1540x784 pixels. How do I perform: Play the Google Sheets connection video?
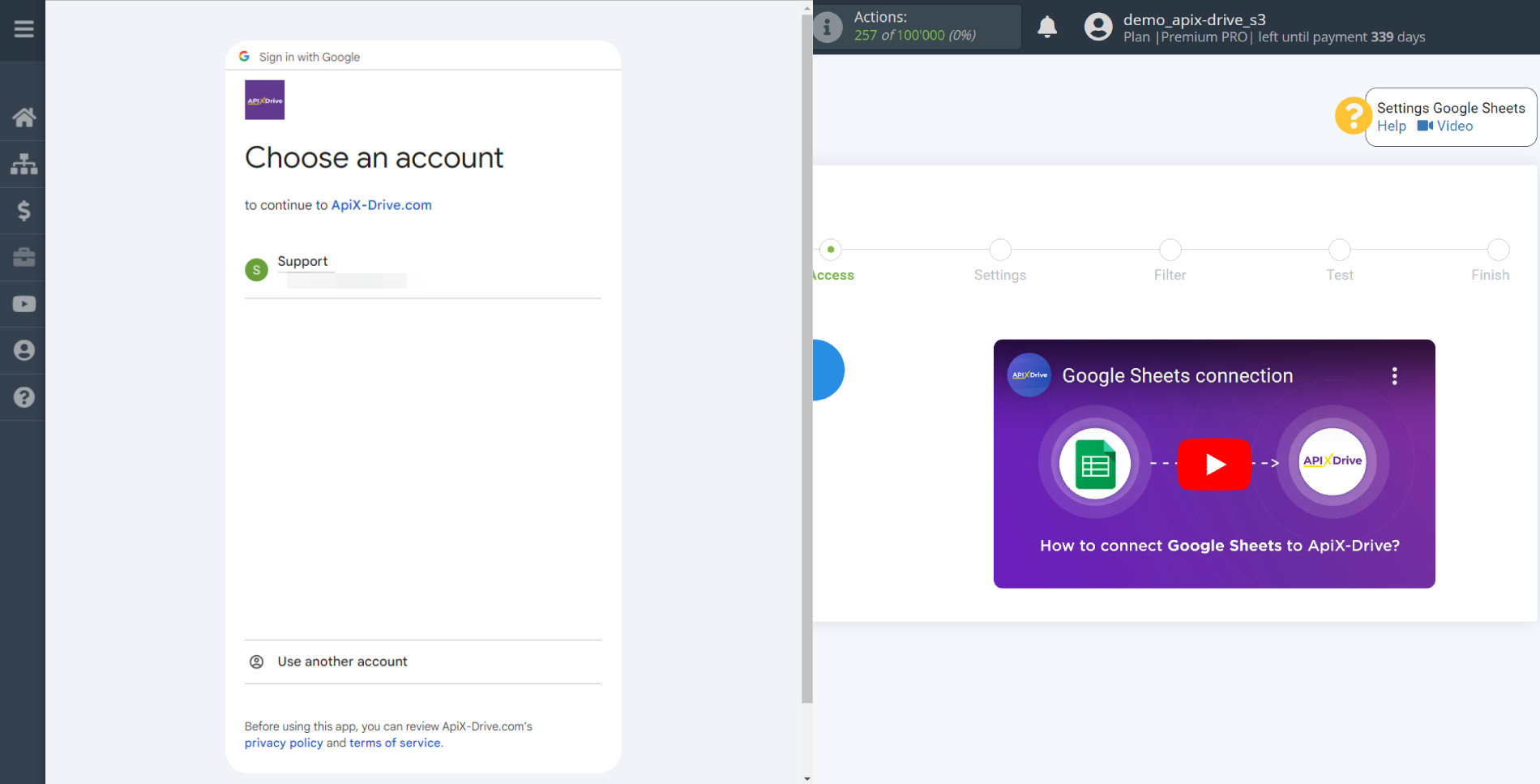click(1214, 464)
